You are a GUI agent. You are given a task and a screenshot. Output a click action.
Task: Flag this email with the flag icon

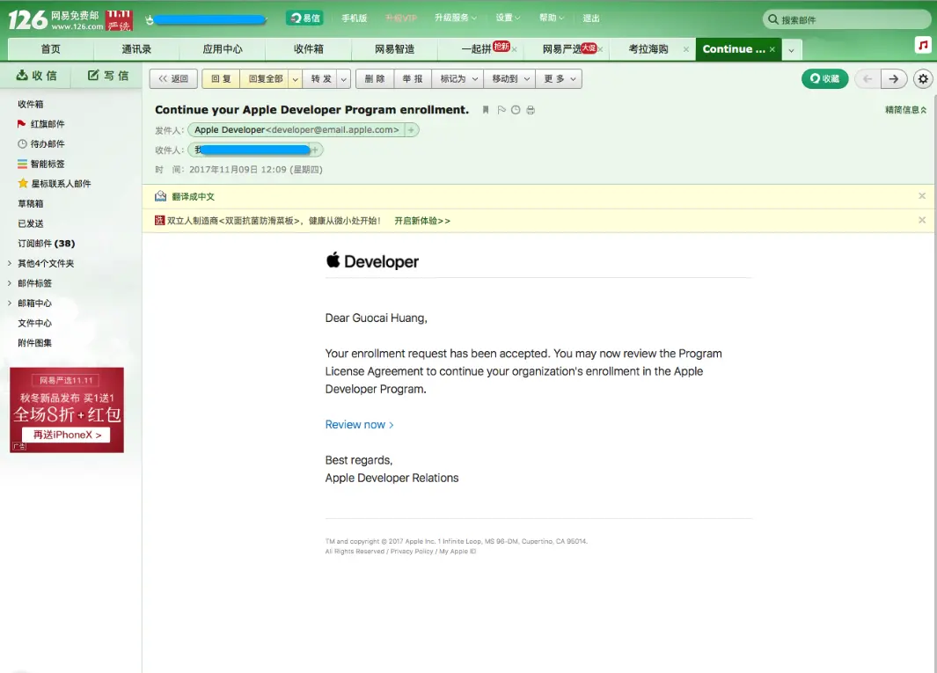pyautogui.click(x=501, y=110)
